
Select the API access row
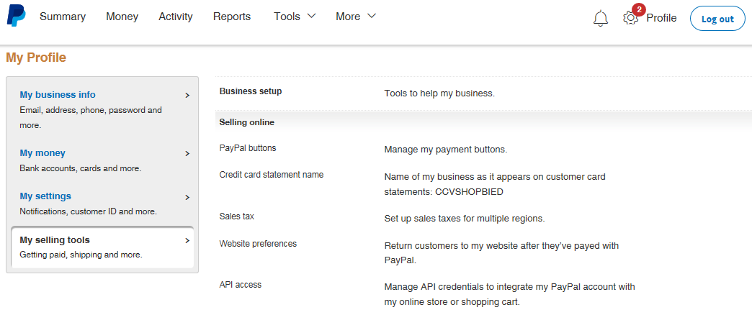[241, 285]
